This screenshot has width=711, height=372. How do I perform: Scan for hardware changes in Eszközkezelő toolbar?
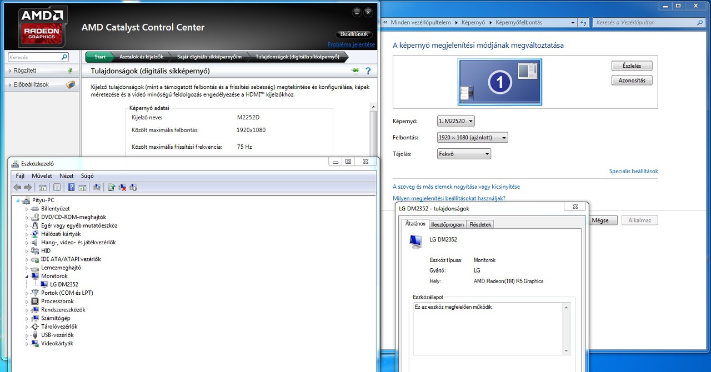pyautogui.click(x=97, y=188)
